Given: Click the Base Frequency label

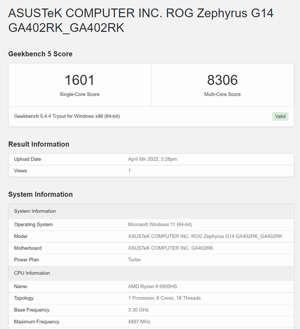Looking at the screenshot, I should coord(32,310).
